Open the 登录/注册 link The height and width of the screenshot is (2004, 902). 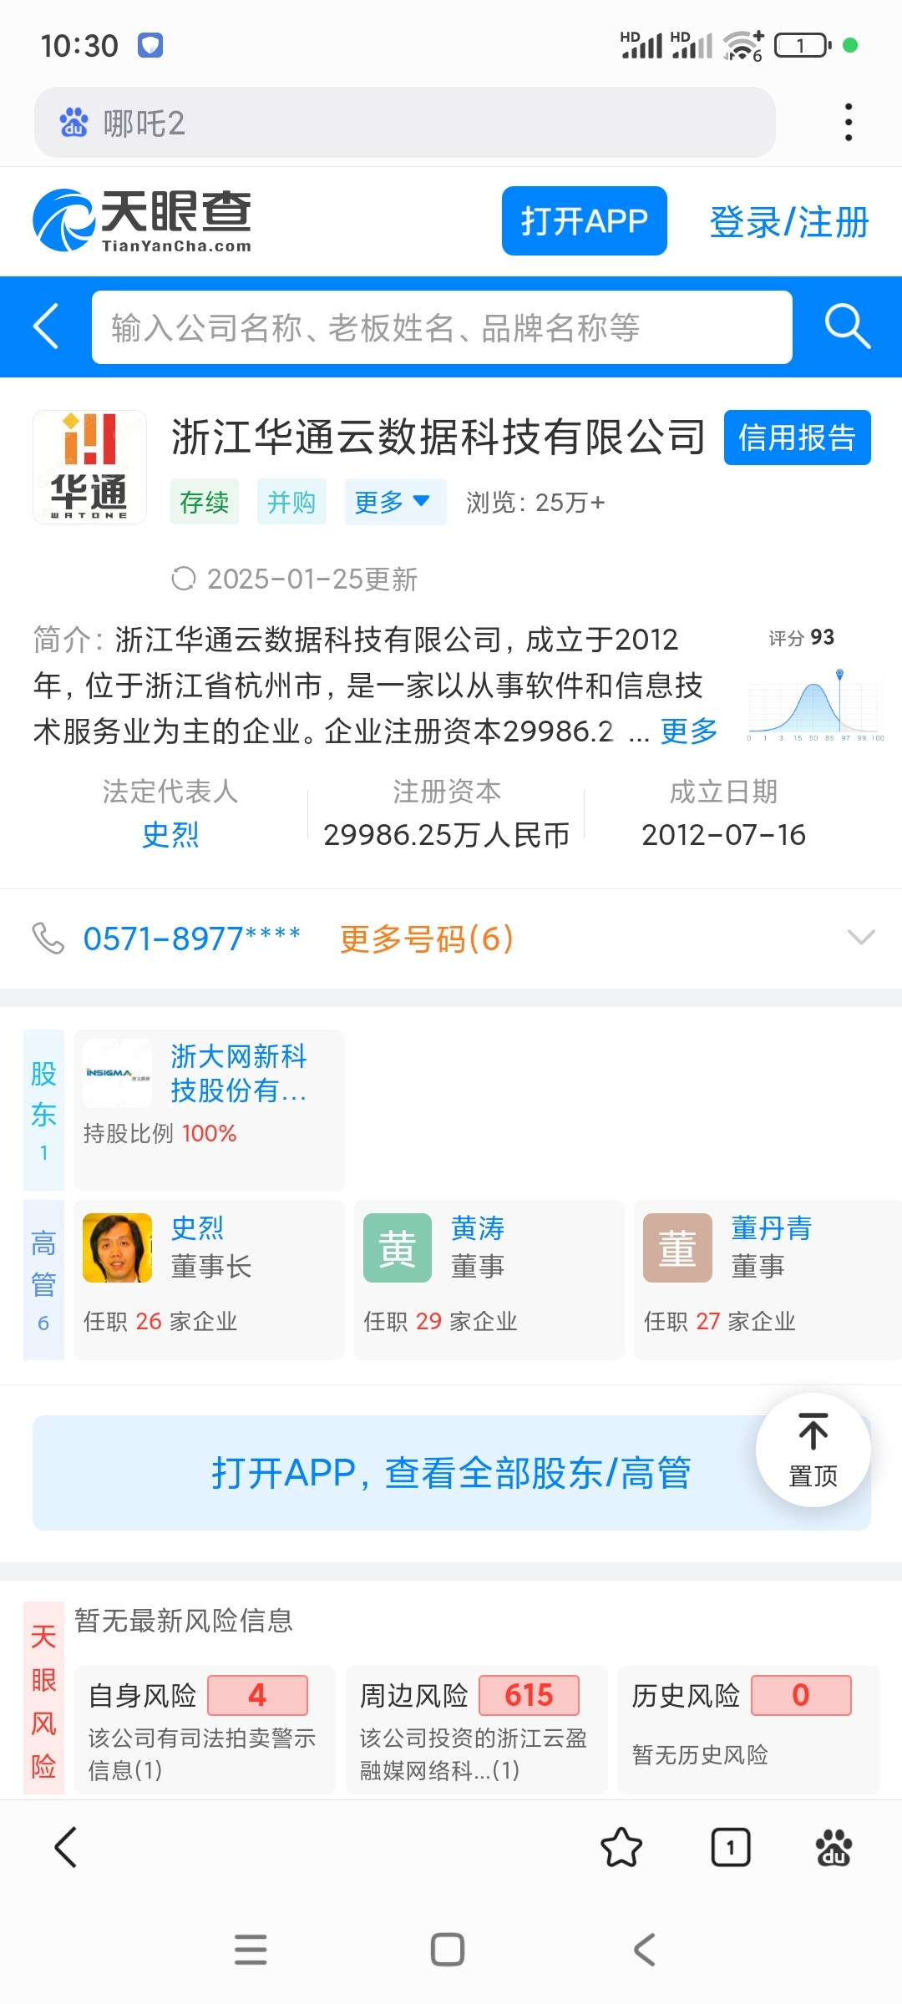click(789, 222)
